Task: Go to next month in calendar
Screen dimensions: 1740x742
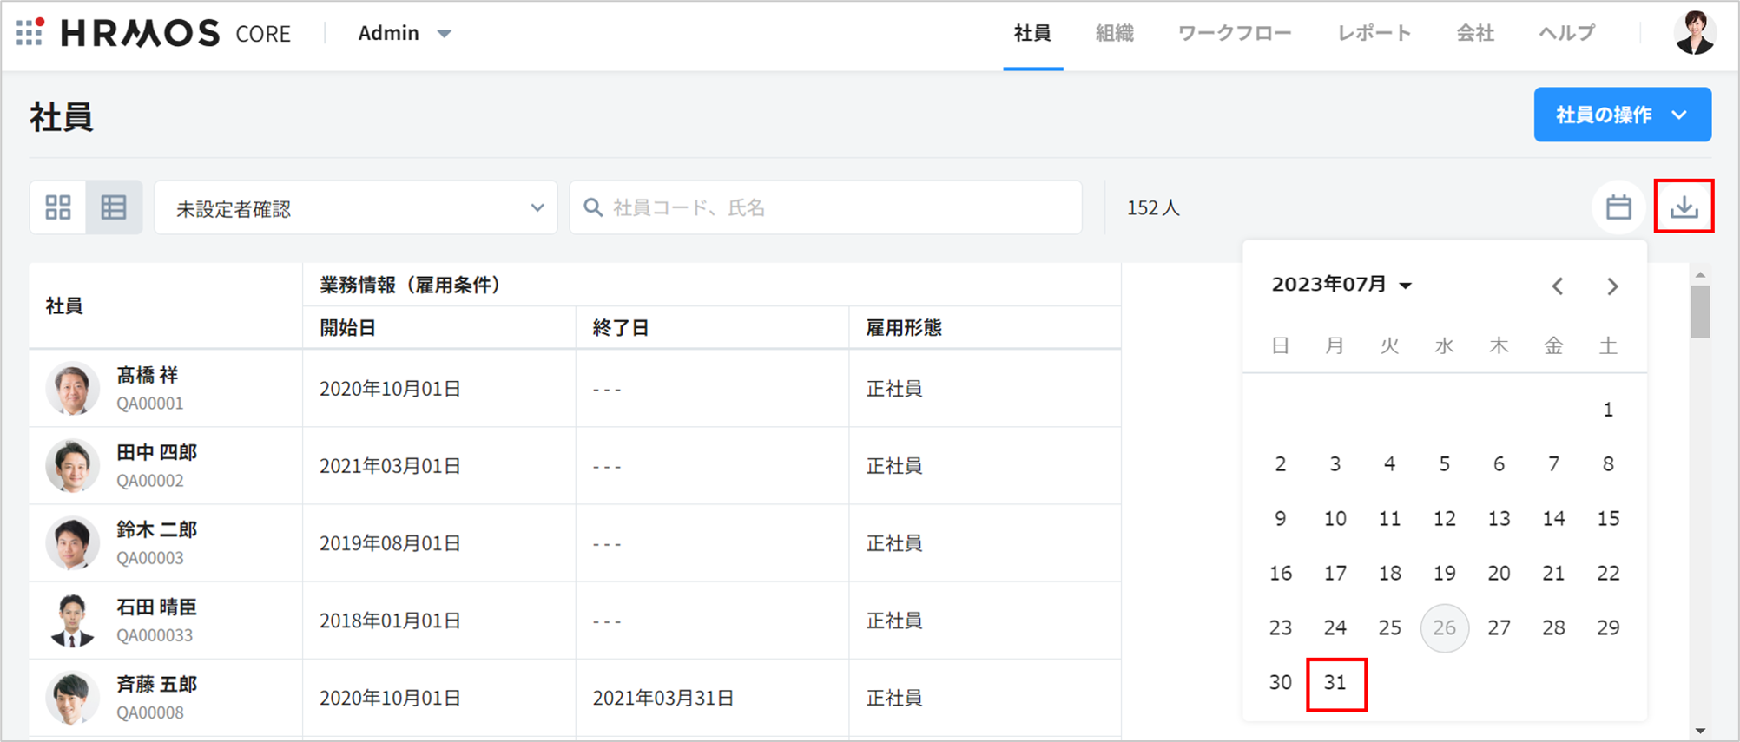Action: (x=1612, y=286)
